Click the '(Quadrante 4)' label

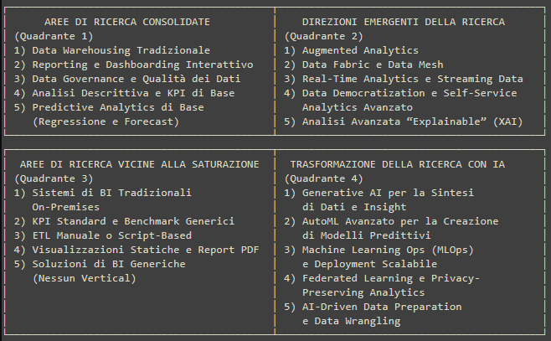point(323,178)
